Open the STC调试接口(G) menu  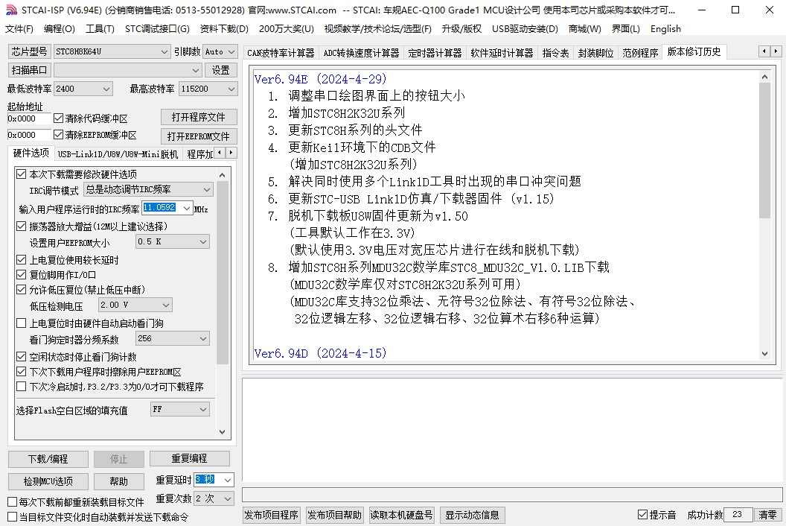[157, 28]
